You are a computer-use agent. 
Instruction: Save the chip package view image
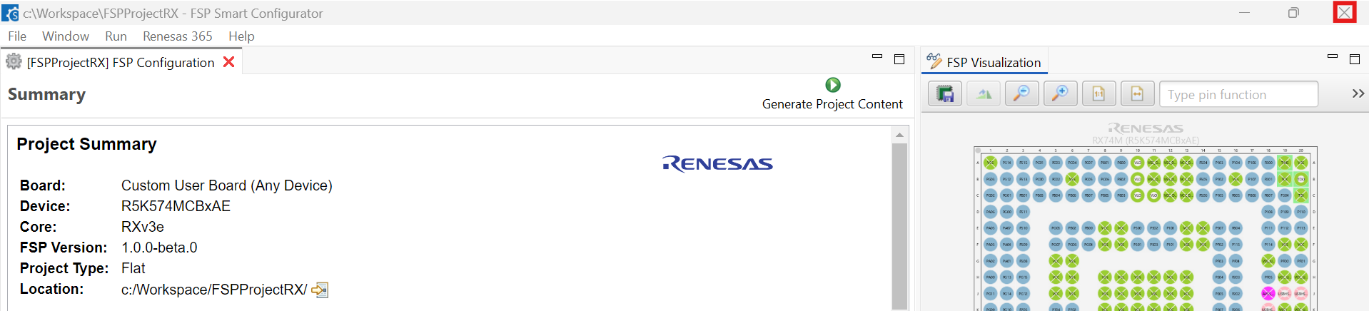tap(945, 94)
